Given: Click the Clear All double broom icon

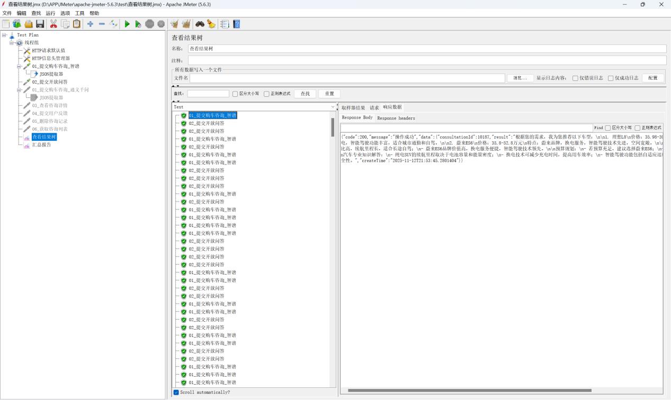Looking at the screenshot, I should [x=186, y=24].
